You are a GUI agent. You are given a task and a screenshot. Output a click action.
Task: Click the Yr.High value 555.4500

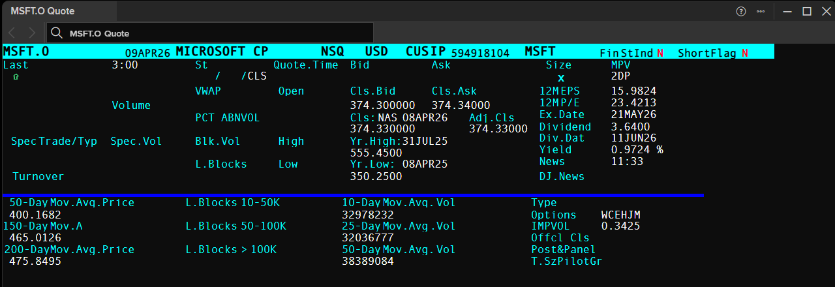[376, 153]
